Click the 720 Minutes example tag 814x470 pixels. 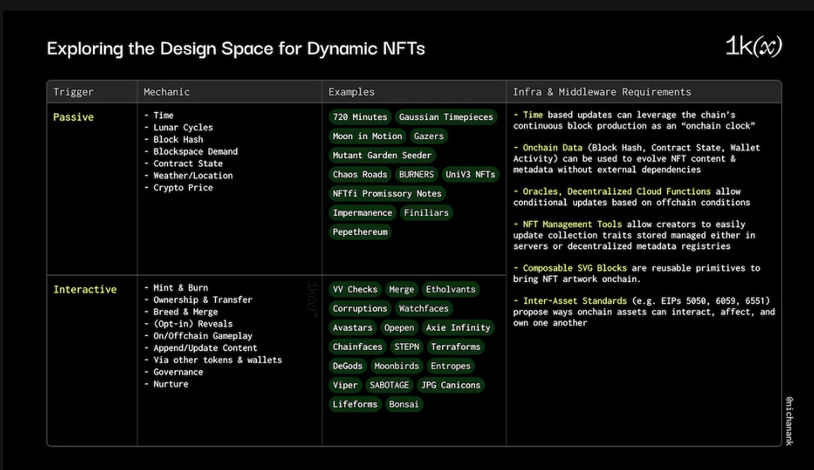(x=359, y=116)
